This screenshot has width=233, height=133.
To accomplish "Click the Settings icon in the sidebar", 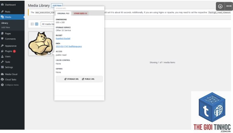I will point(2,67).
